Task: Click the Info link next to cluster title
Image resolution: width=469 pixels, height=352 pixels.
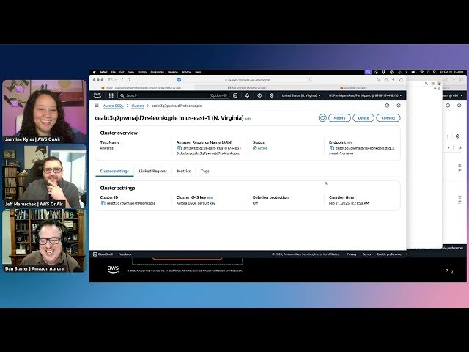Action: (x=248, y=119)
